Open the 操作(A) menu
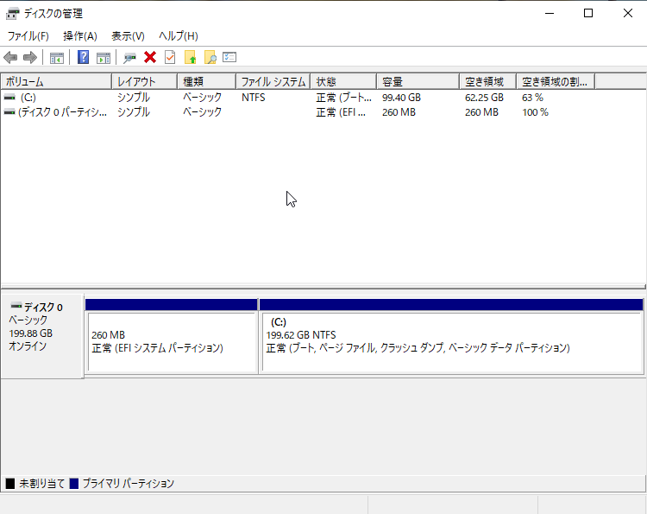 (x=80, y=36)
